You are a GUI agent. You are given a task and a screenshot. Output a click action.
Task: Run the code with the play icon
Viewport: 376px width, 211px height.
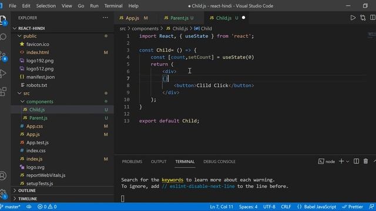coord(352,18)
